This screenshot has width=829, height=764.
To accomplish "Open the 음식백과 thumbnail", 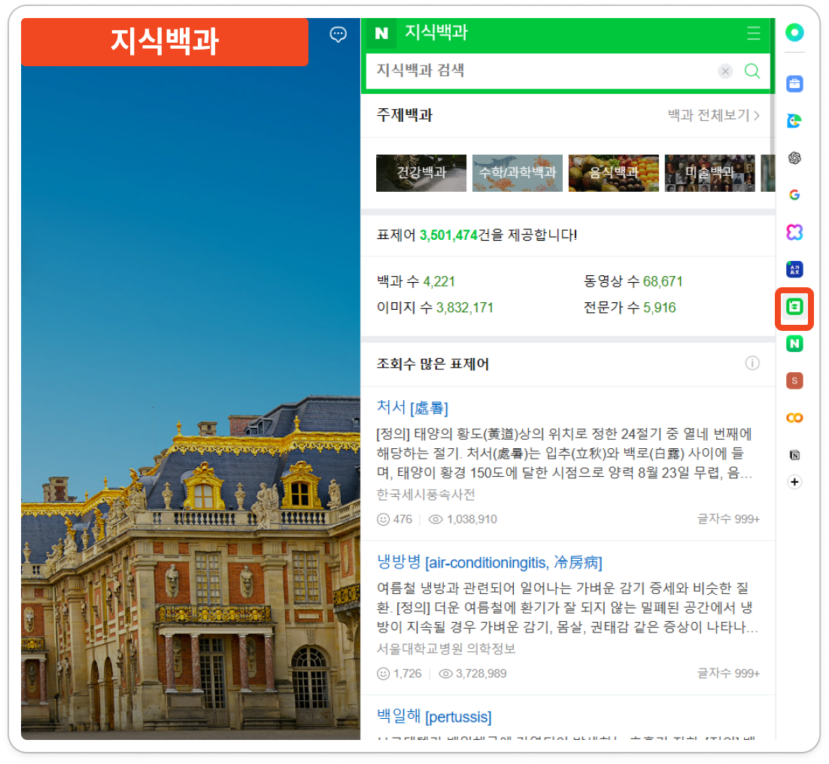I will (x=613, y=173).
